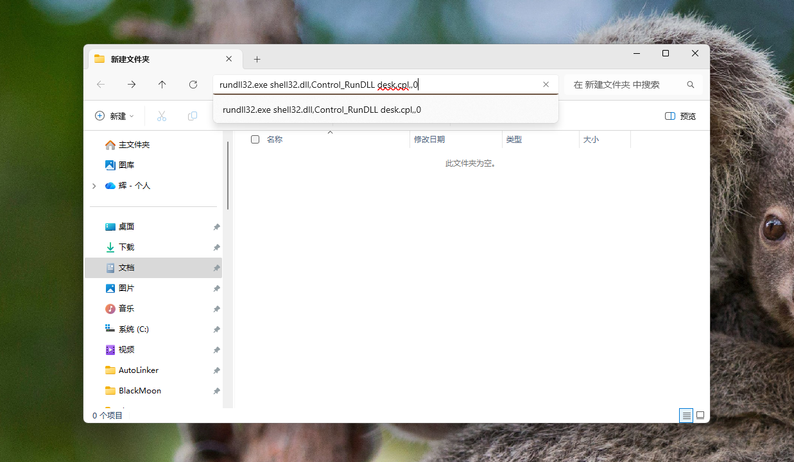The height and width of the screenshot is (462, 794).
Task: Click the sidebar vertical scrollbar
Action: tap(228, 175)
